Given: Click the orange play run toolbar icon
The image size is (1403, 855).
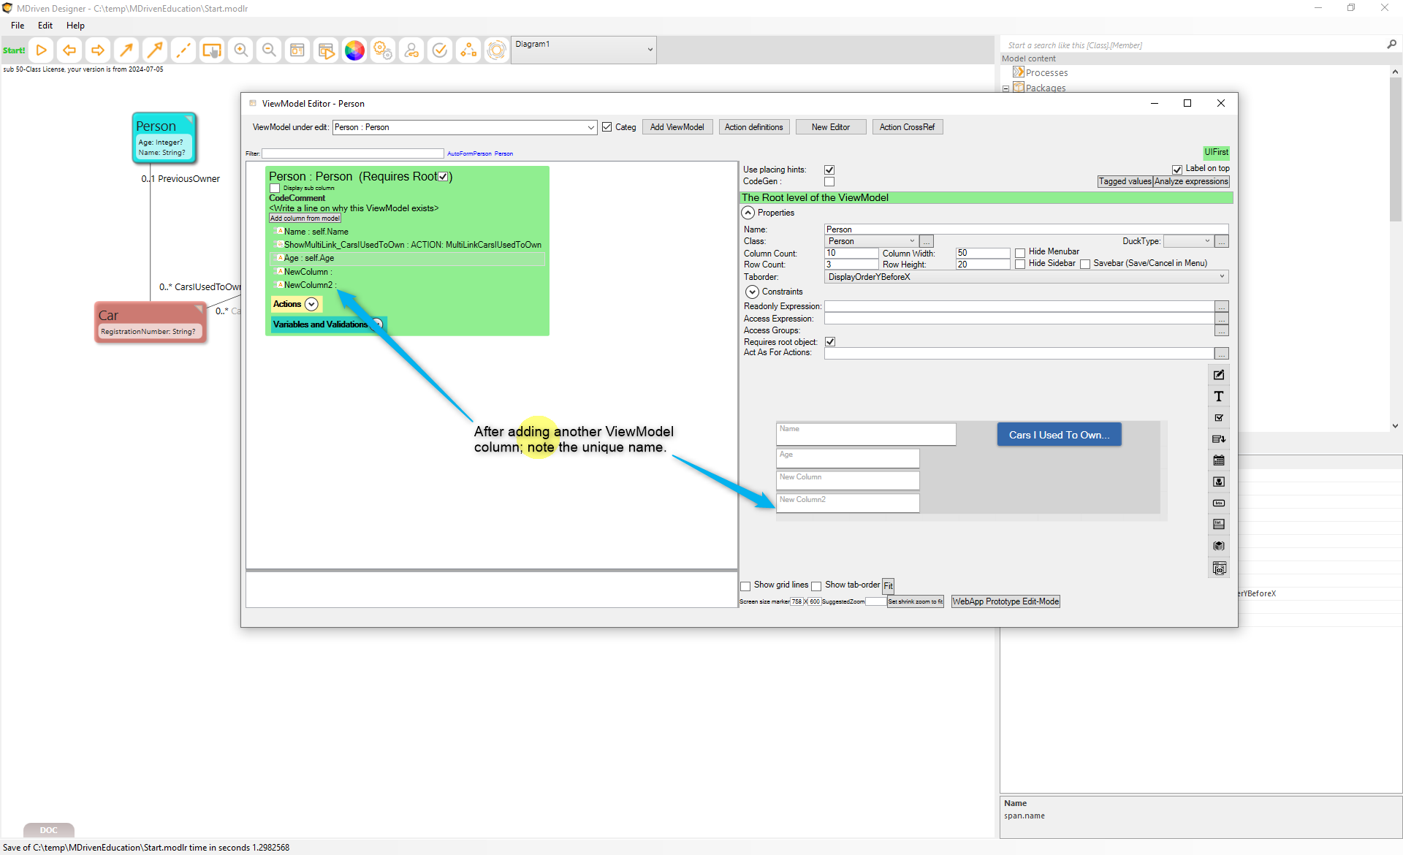Looking at the screenshot, I should tap(42, 50).
